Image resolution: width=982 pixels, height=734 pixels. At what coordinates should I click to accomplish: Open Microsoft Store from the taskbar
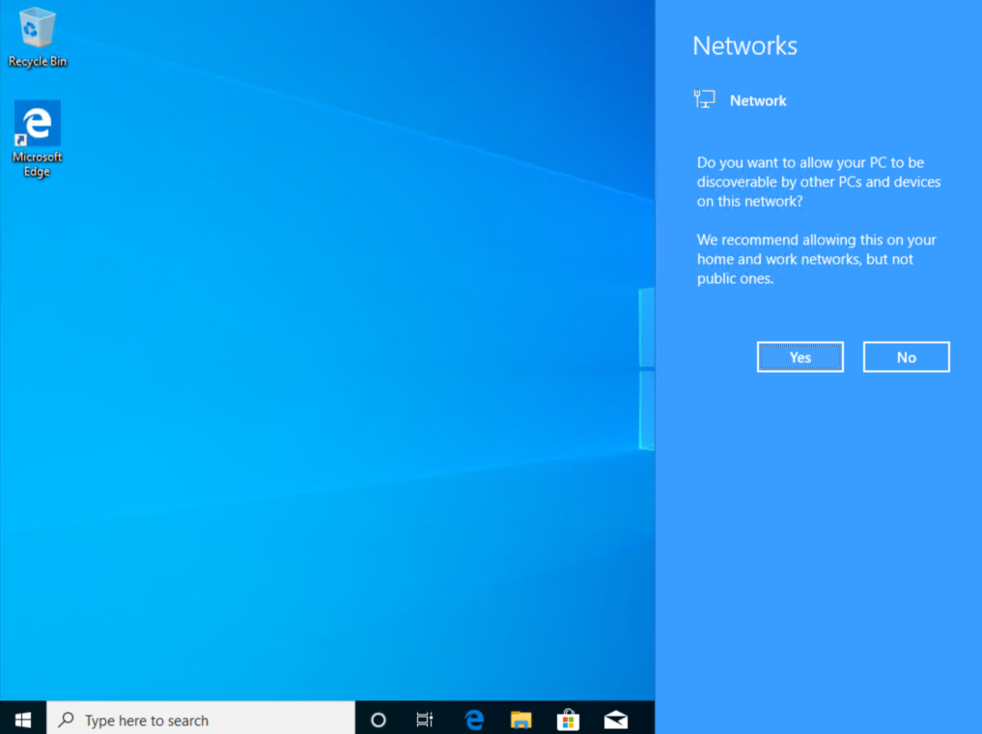pos(569,720)
